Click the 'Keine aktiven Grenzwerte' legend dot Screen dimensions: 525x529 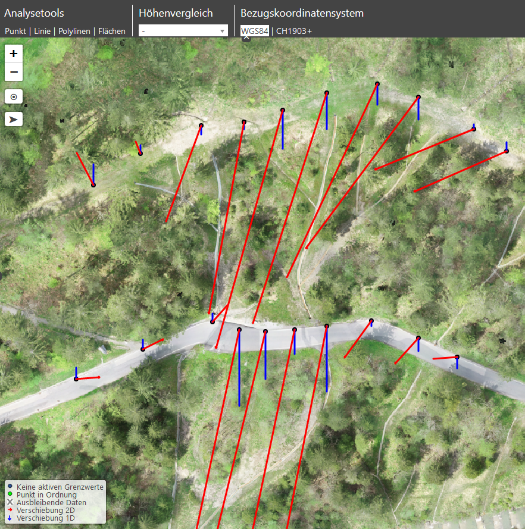(10, 487)
